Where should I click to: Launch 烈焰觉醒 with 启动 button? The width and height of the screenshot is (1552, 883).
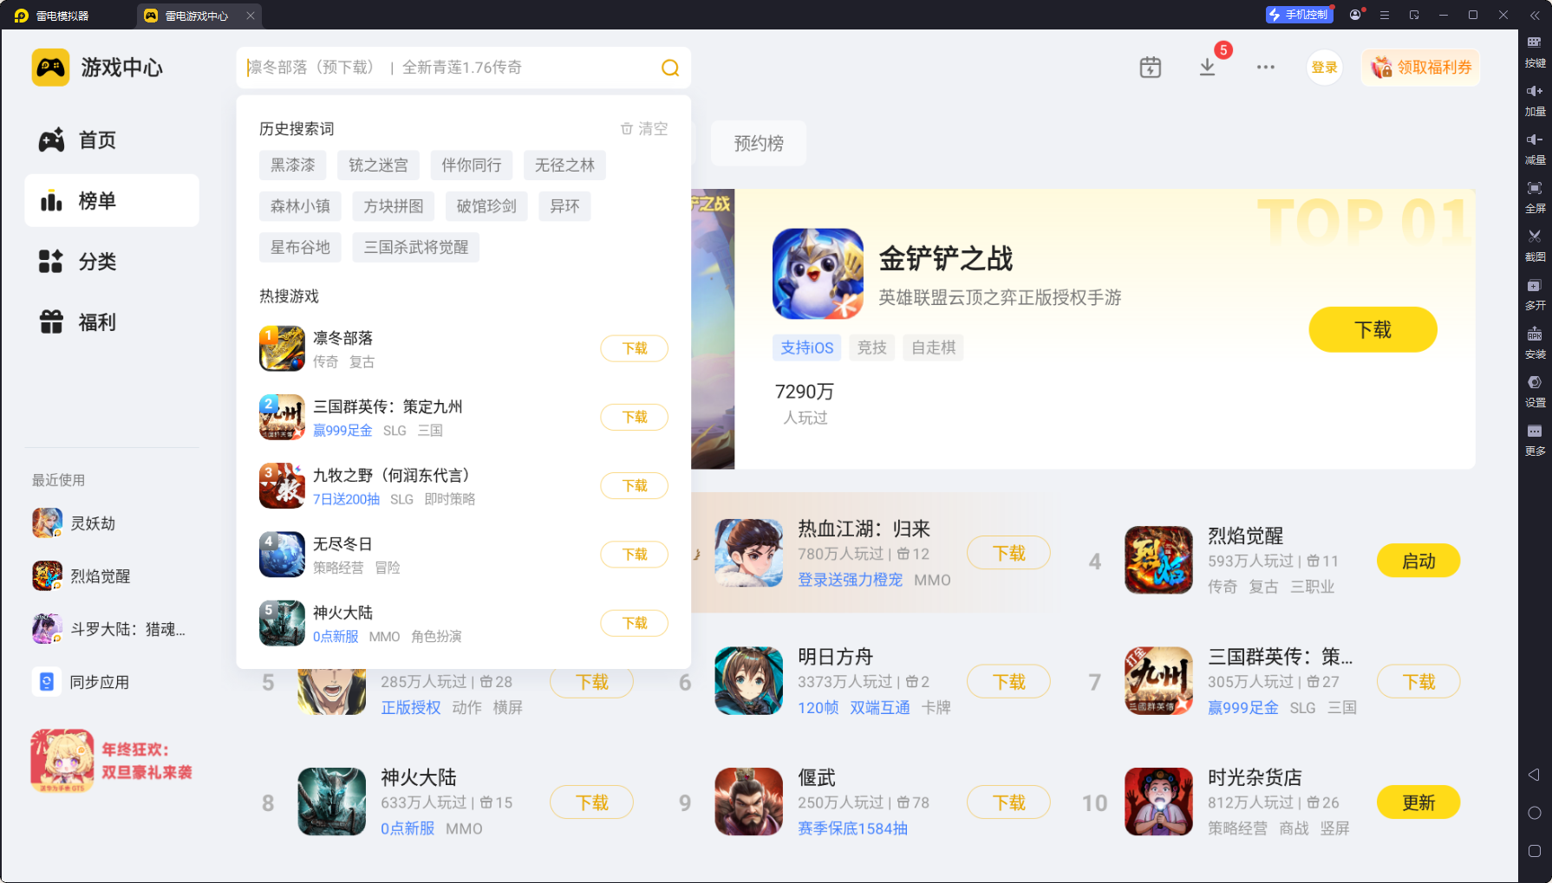pos(1418,561)
